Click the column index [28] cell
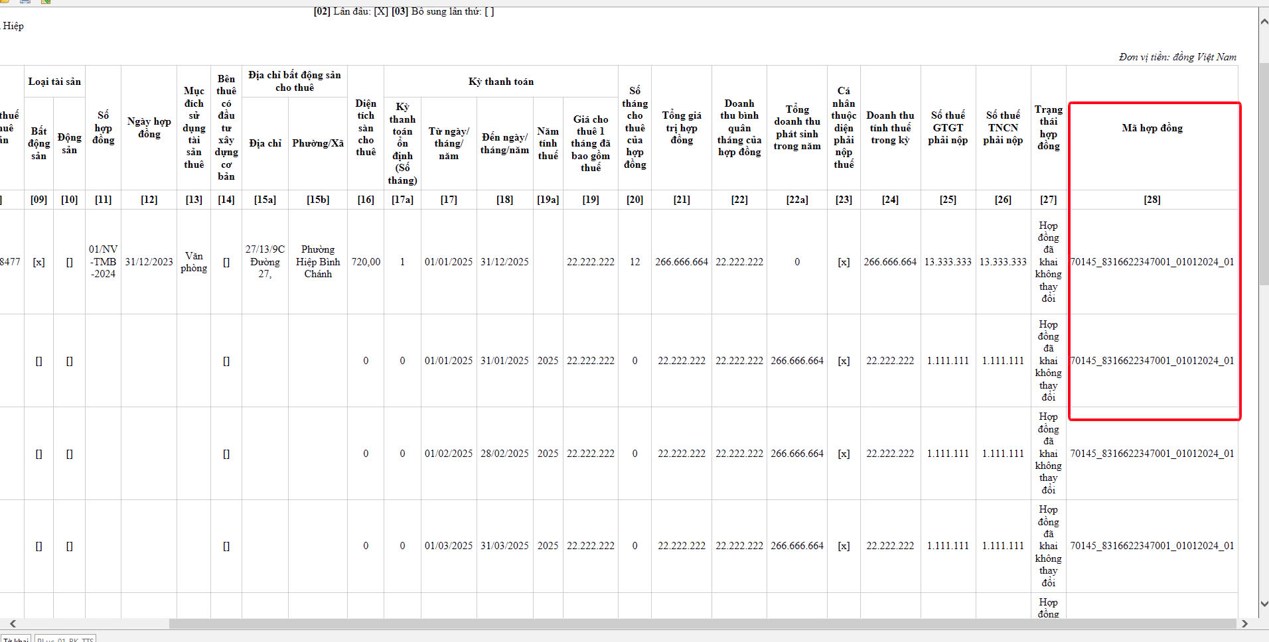The width and height of the screenshot is (1269, 642). tap(1152, 200)
